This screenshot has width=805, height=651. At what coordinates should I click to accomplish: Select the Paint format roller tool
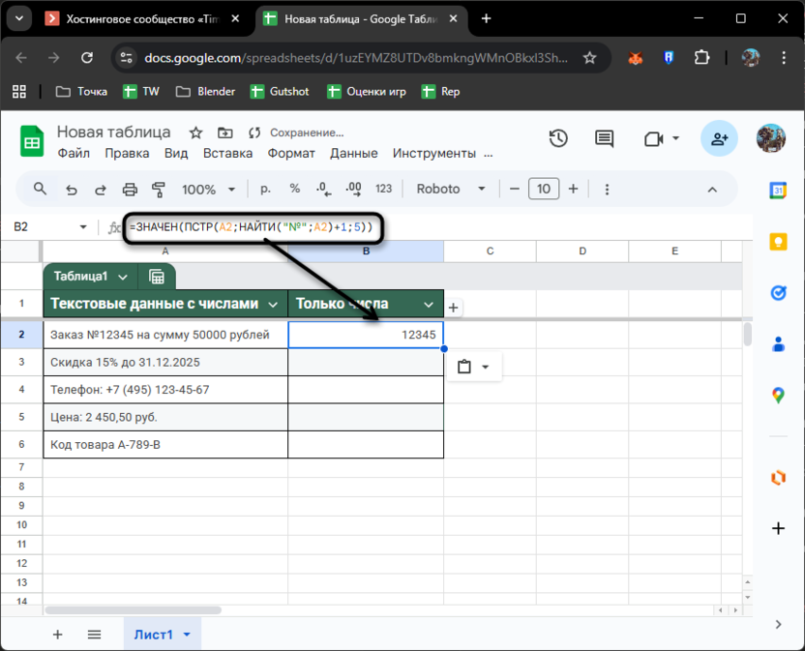(x=159, y=190)
